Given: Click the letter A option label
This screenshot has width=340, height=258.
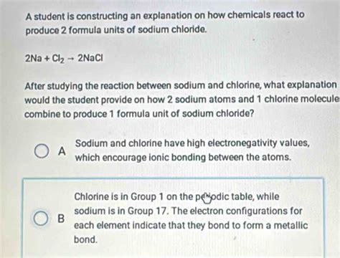Looking at the screenshot, I should [x=62, y=151].
